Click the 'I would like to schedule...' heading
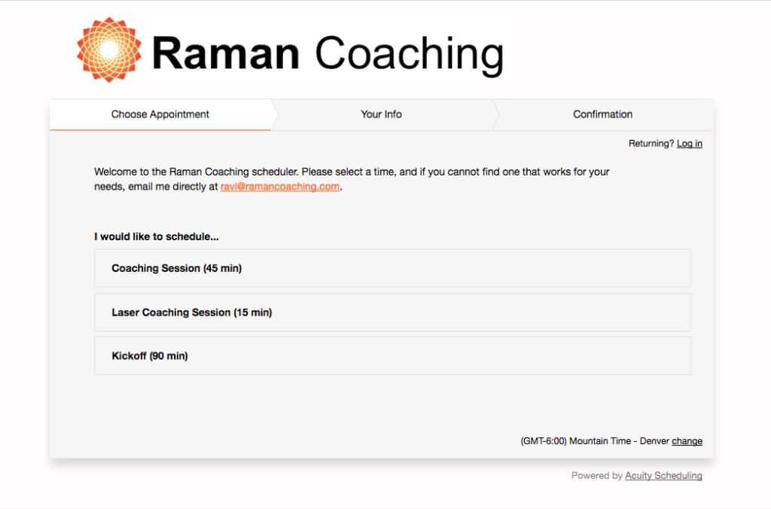The image size is (771, 509). (x=157, y=236)
